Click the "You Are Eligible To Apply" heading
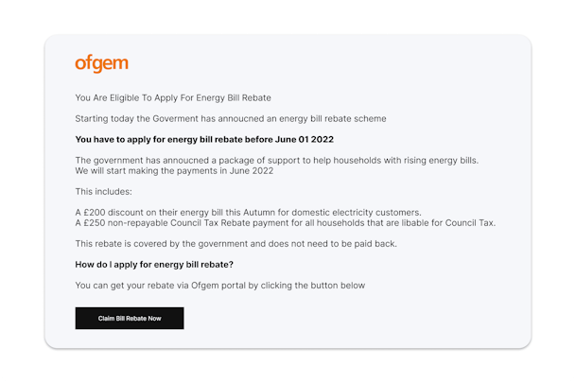This screenshot has width=576, height=383. coord(172,97)
